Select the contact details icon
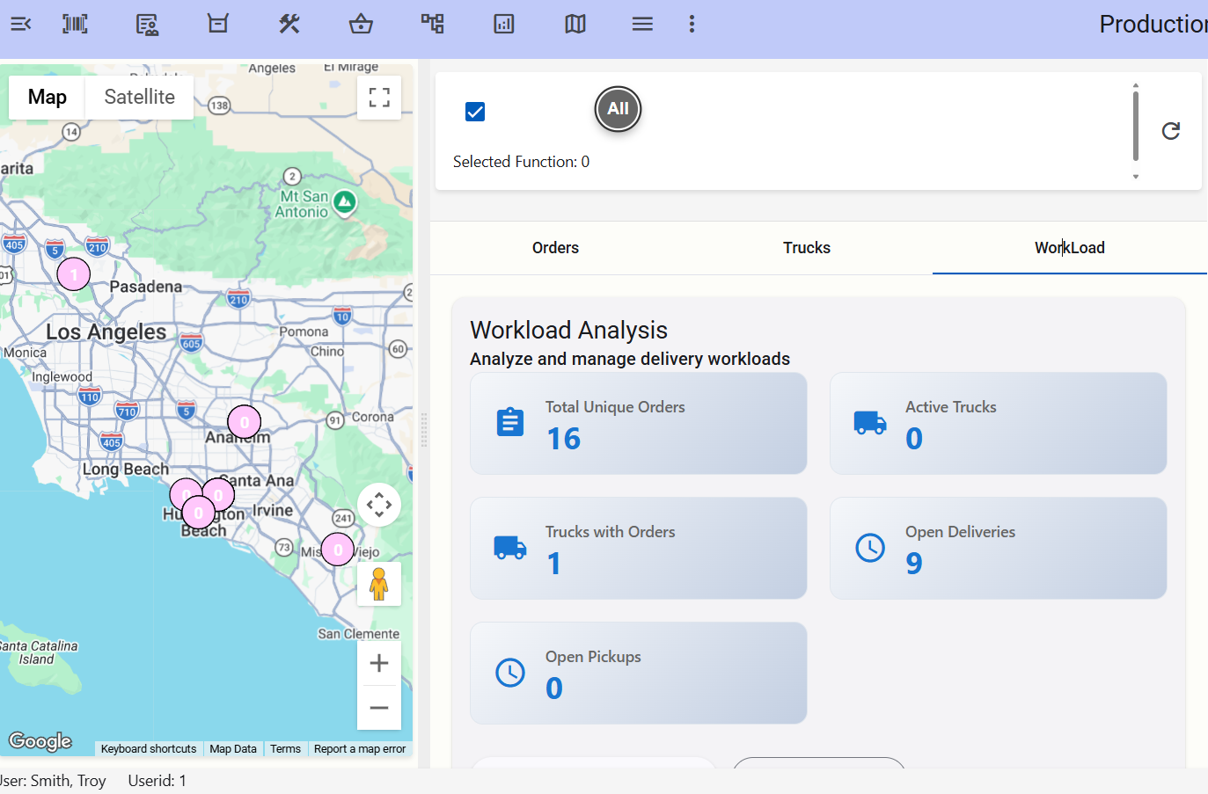Image resolution: width=1208 pixels, height=794 pixels. (147, 24)
